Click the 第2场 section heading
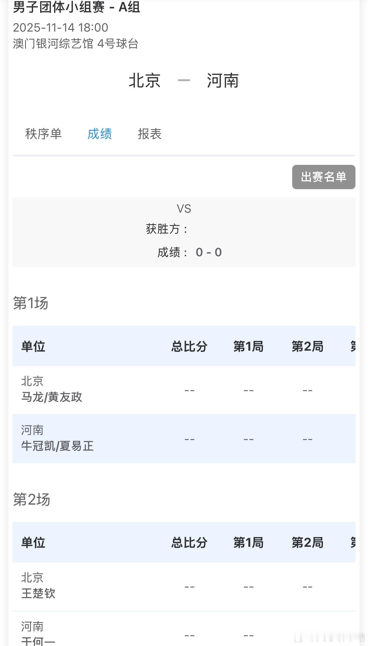368x646 pixels. (32, 500)
